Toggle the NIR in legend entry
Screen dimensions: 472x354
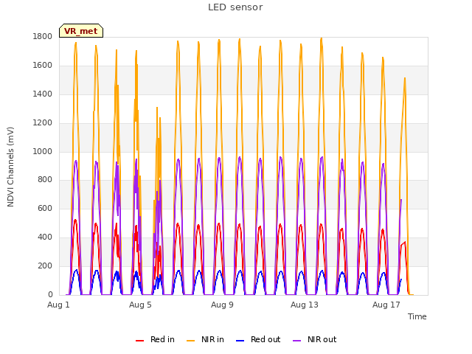(205, 339)
